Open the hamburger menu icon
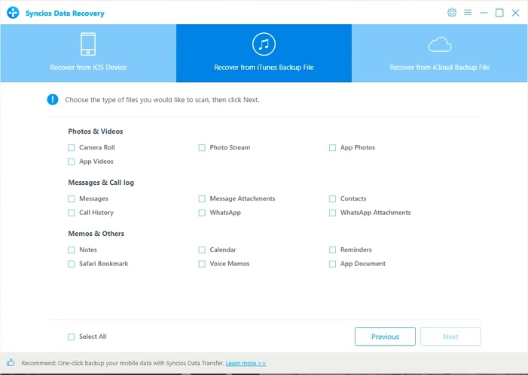This screenshot has height=375, width=528. [468, 13]
